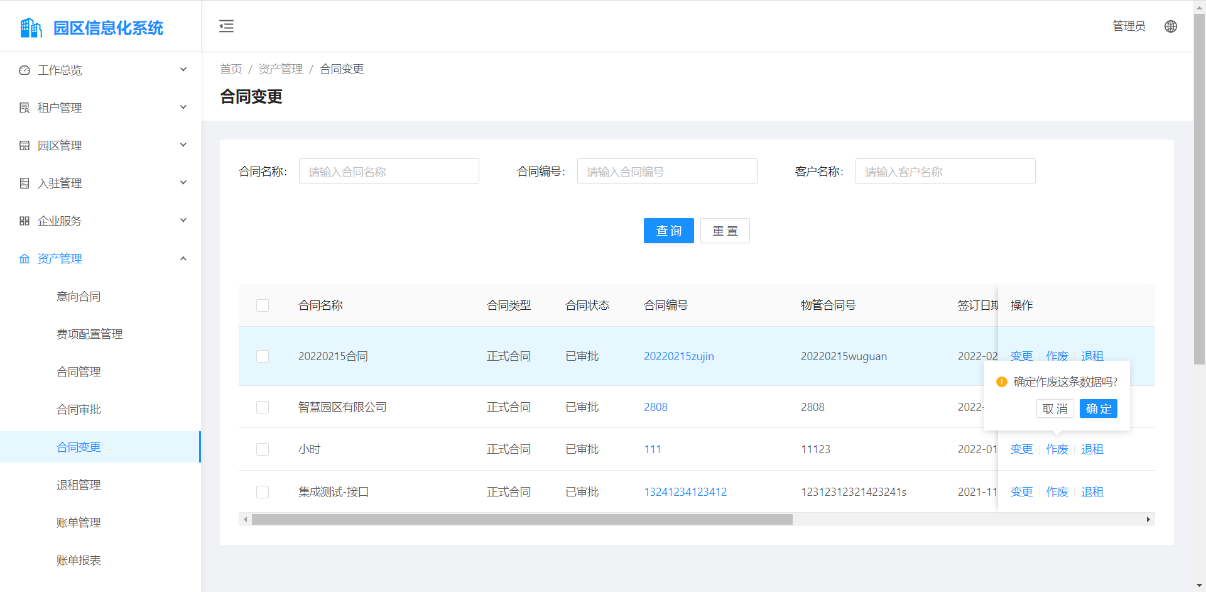The height and width of the screenshot is (592, 1206).
Task: Expand the 入驻管理 menu chevron
Action: click(183, 183)
